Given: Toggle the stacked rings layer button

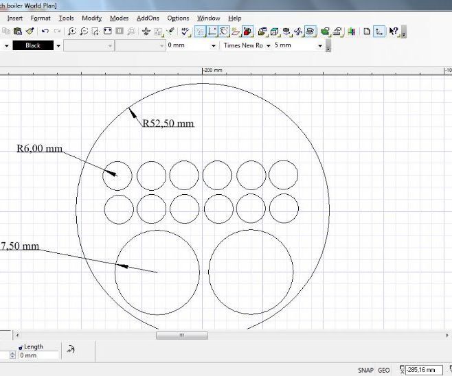Looking at the screenshot, I should point(310,32).
